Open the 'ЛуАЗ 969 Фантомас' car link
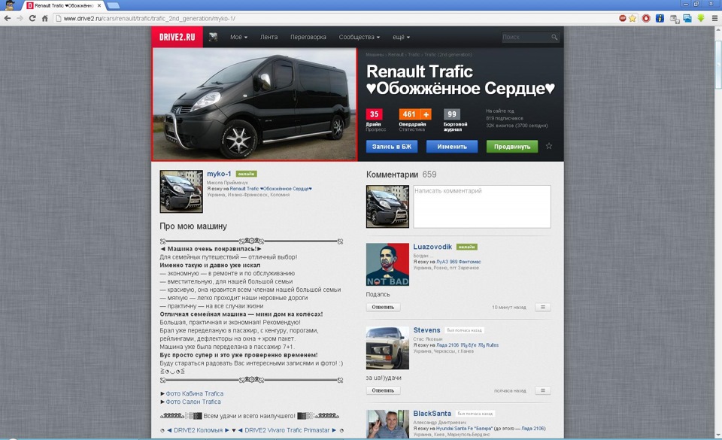 pyautogui.click(x=459, y=262)
